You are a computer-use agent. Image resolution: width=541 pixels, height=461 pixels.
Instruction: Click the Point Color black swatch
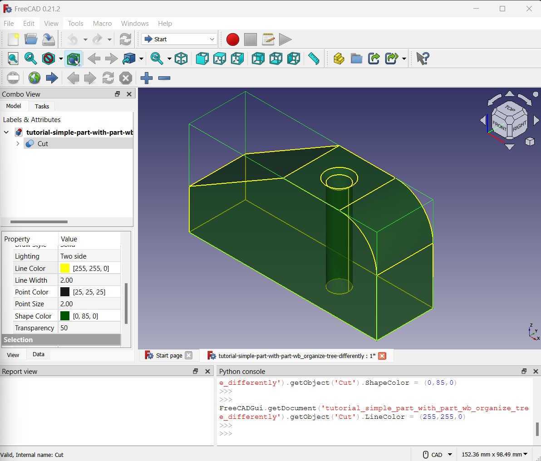[x=65, y=292]
